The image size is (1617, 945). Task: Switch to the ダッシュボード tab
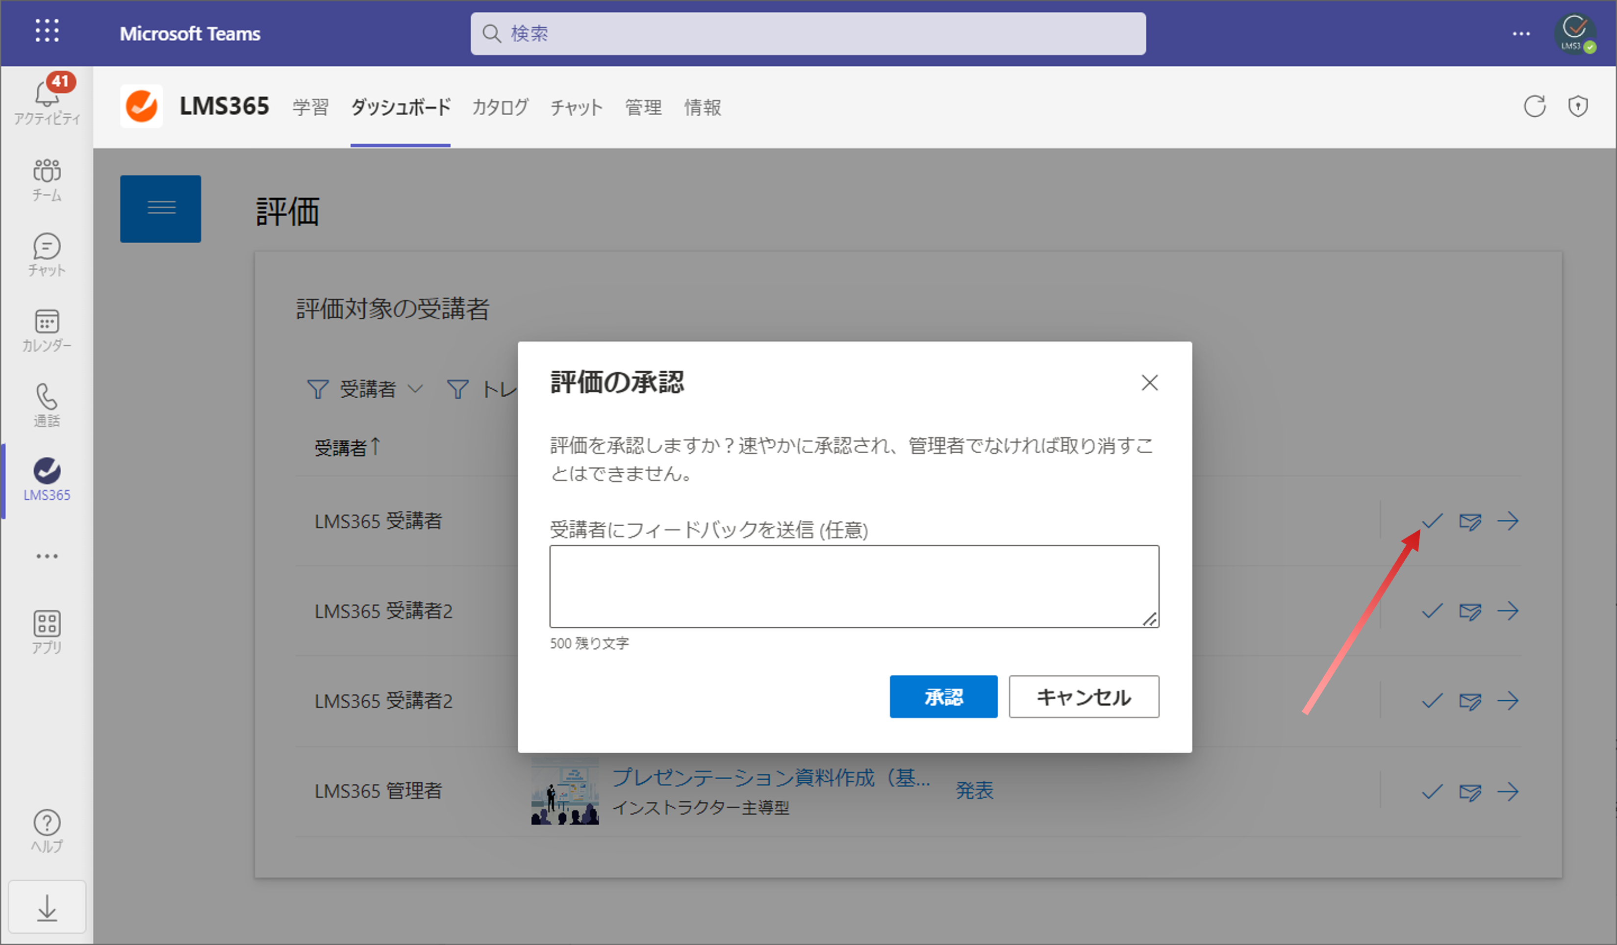pyautogui.click(x=401, y=107)
